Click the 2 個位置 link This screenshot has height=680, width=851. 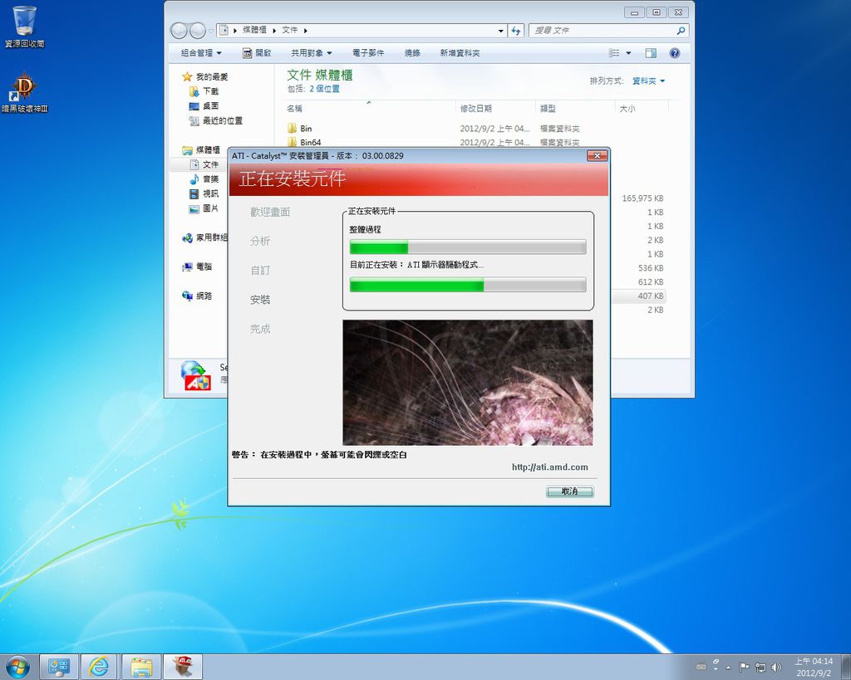click(x=324, y=89)
